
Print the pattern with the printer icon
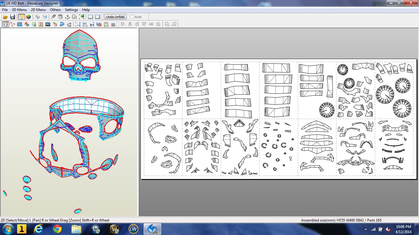click(113, 24)
